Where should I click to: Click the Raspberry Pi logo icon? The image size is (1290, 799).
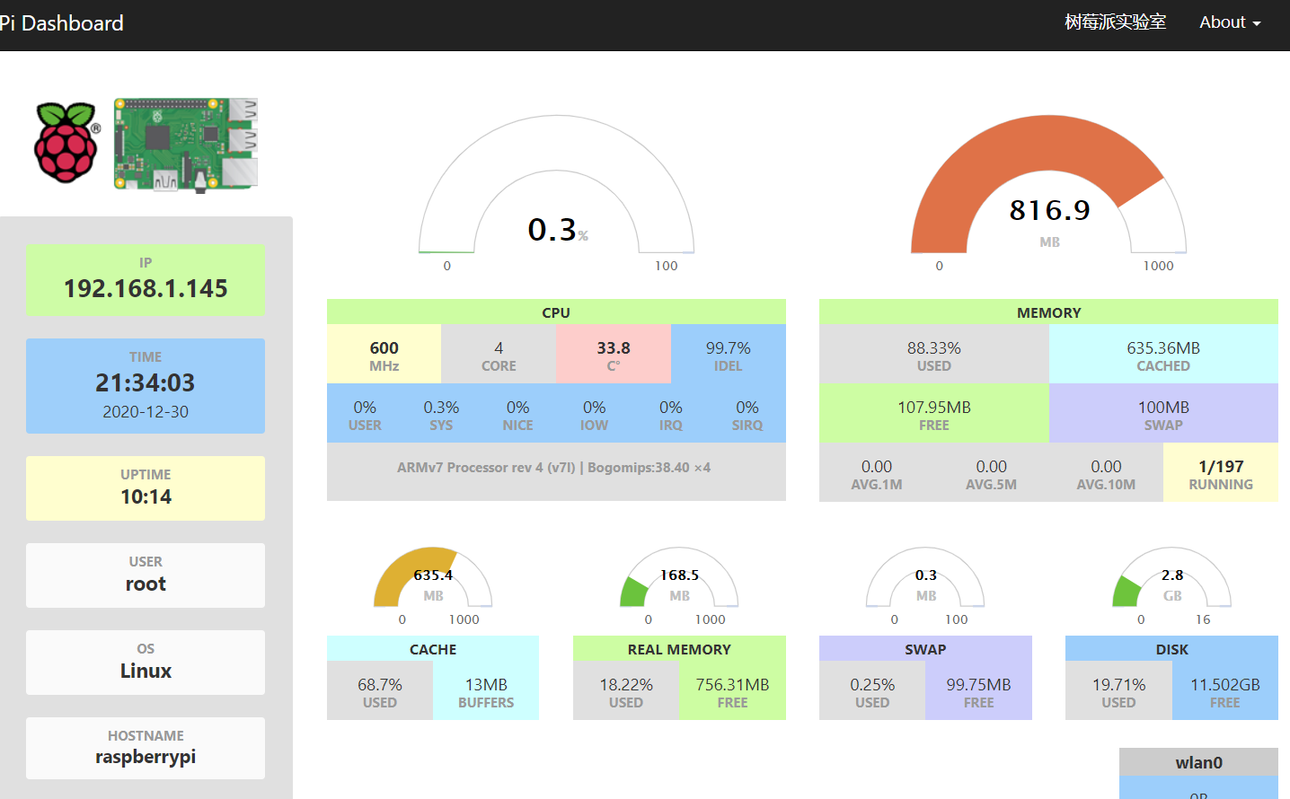(x=66, y=143)
